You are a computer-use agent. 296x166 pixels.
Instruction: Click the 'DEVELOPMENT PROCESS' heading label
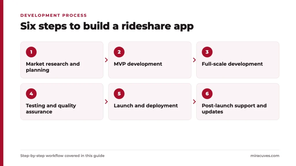click(53, 16)
